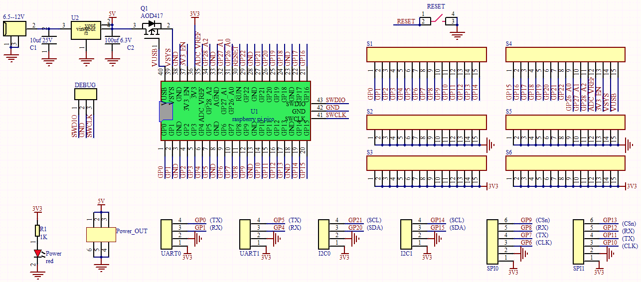The image size is (641, 282).
Task: Click the 3V3 label beside header S6
Action: tap(632, 186)
